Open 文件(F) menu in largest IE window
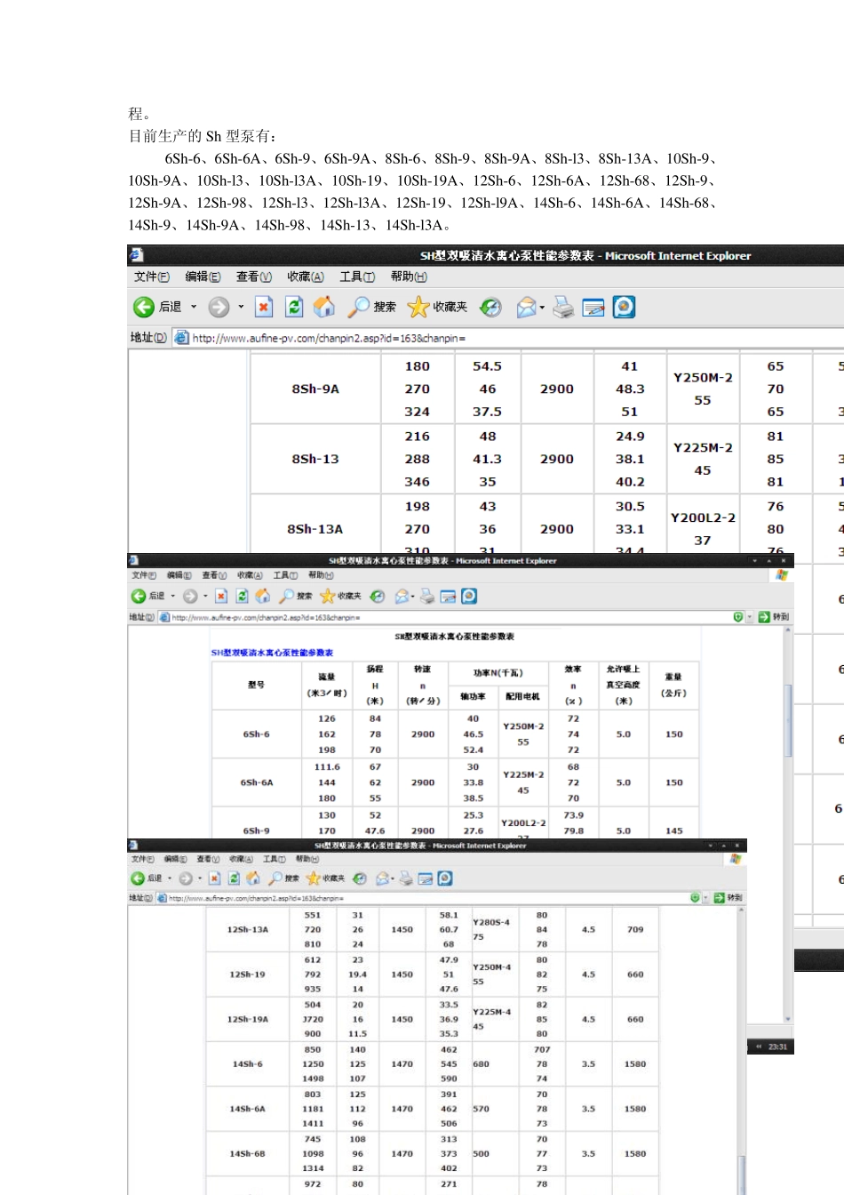 pos(152,277)
